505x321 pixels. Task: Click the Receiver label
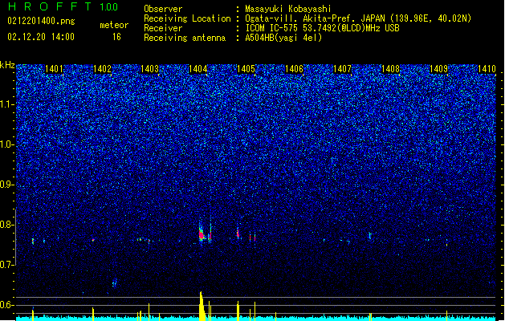163,28
